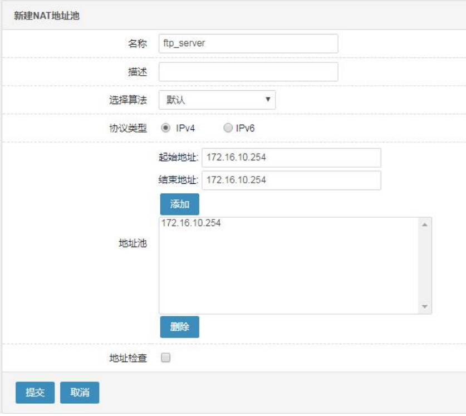Click the IPv6 label text
The width and height of the screenshot is (466, 416).
245,128
